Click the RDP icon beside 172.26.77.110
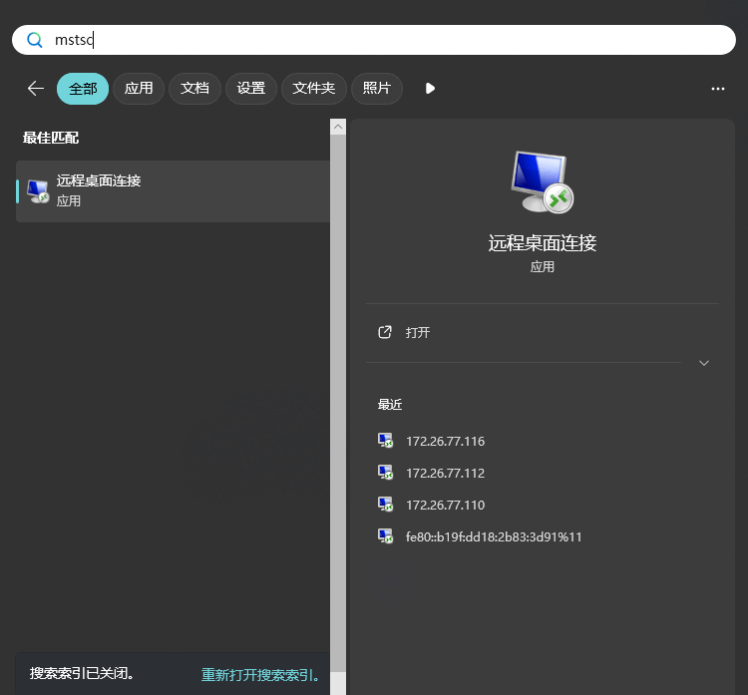 [385, 505]
